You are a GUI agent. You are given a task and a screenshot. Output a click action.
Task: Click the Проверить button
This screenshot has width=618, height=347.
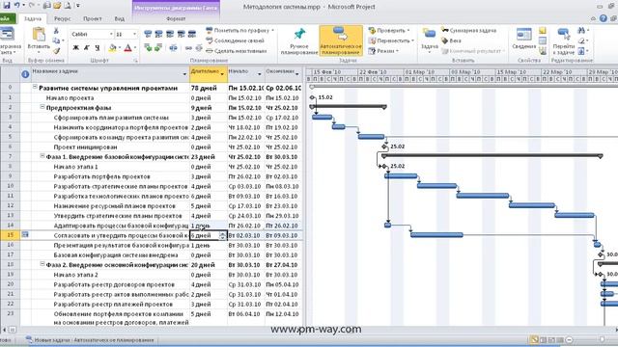(x=388, y=30)
